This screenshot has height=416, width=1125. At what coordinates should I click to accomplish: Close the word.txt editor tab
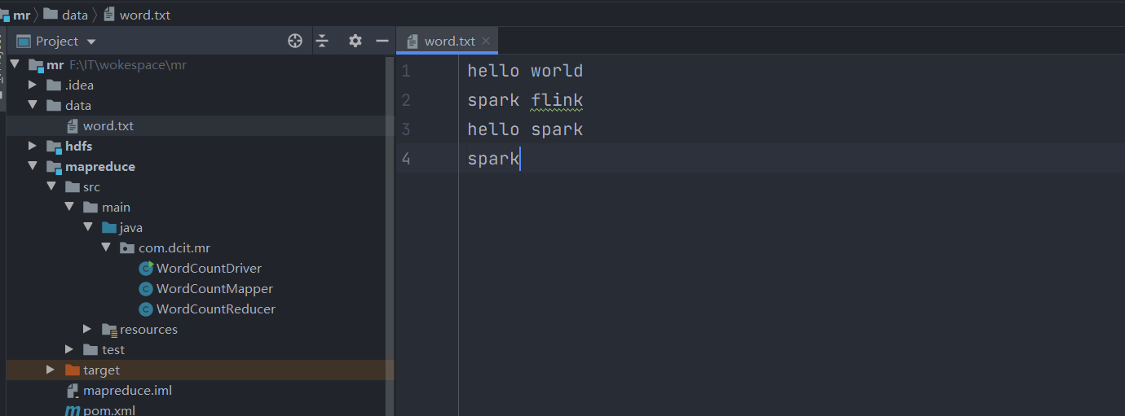pyautogui.click(x=486, y=41)
